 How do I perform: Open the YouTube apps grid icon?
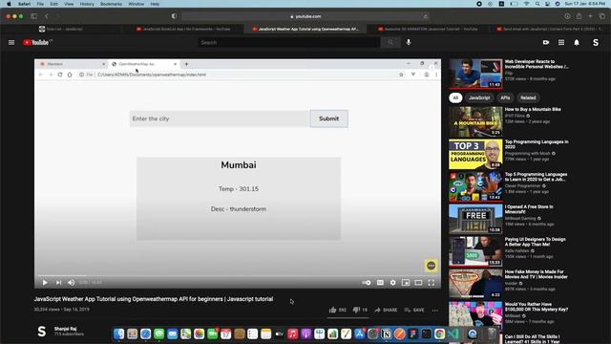pyautogui.click(x=561, y=42)
